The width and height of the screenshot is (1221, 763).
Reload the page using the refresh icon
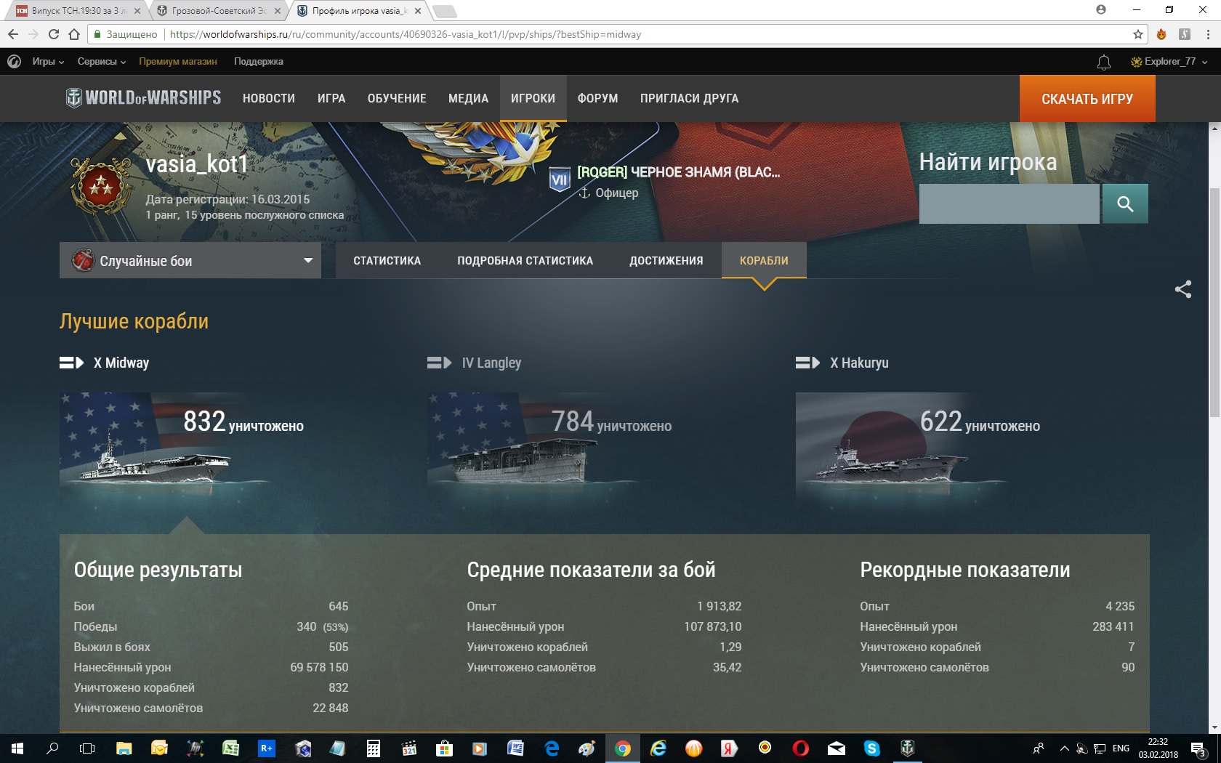pyautogui.click(x=54, y=34)
